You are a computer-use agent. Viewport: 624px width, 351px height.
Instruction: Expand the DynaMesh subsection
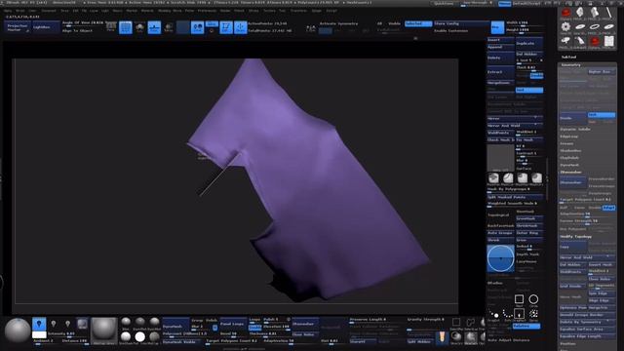[569, 165]
